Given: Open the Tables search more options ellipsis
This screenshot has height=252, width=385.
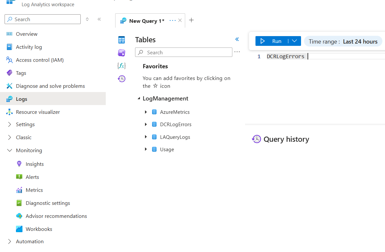Looking at the screenshot, I should coord(237,52).
